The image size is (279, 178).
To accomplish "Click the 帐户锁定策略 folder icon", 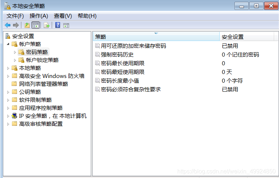I will click(x=21, y=60).
